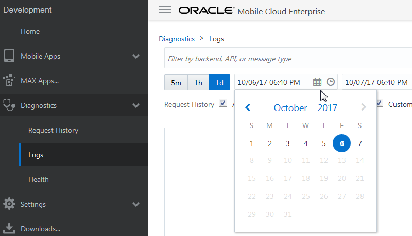Click the Mobile Apps tablet icon
Image resolution: width=412 pixels, height=236 pixels.
coord(9,56)
